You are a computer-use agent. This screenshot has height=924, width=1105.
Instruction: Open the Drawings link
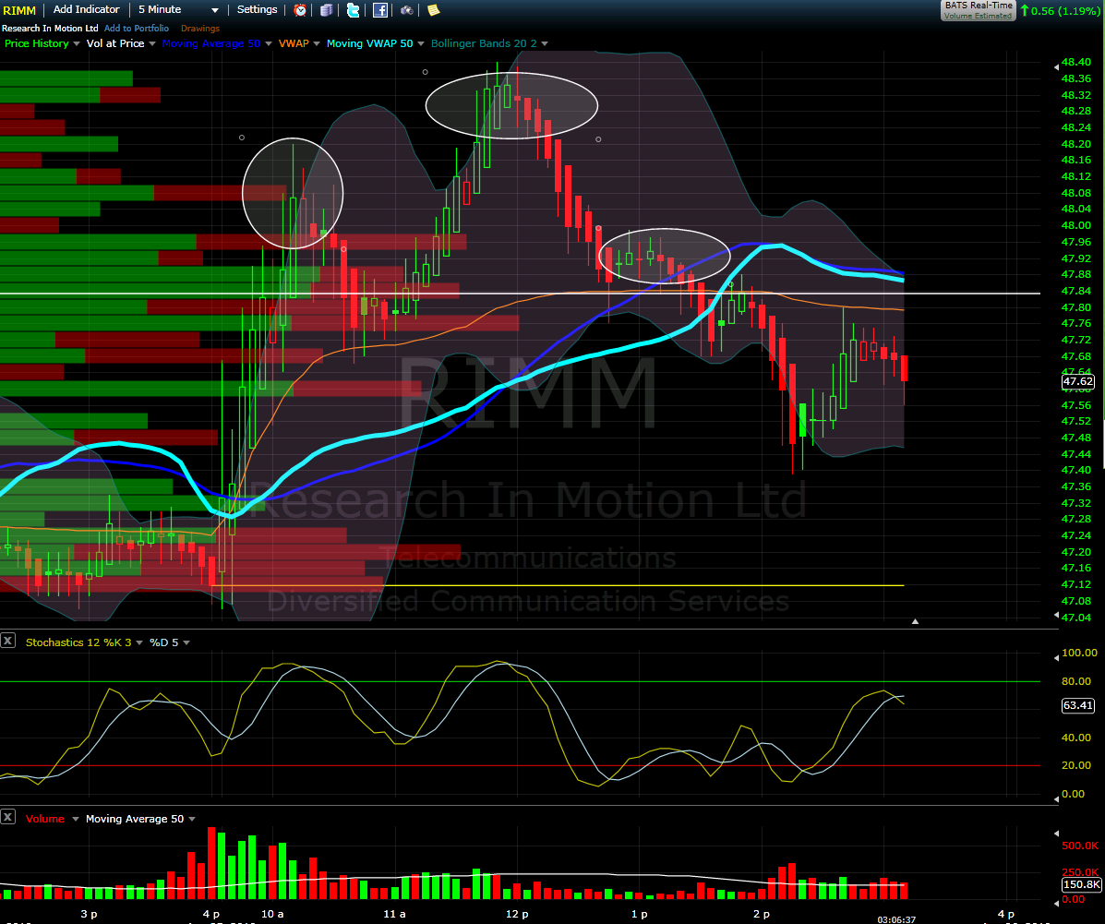point(200,29)
